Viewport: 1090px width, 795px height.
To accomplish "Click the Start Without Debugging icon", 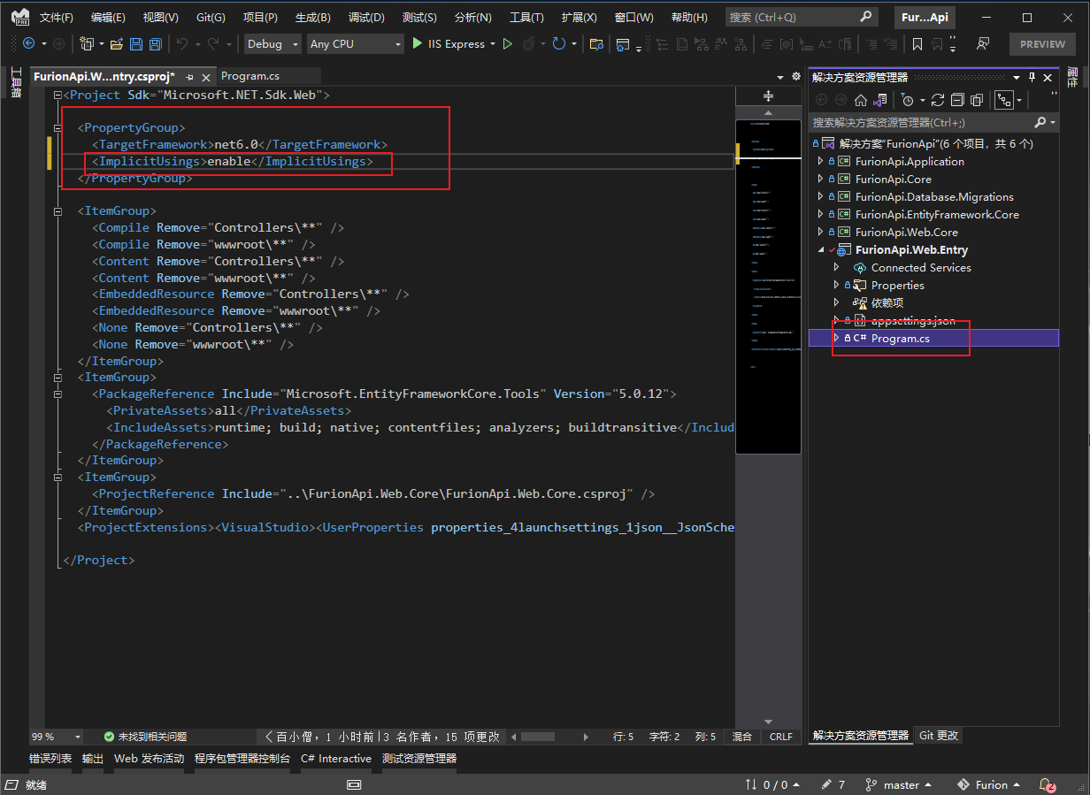I will (508, 44).
